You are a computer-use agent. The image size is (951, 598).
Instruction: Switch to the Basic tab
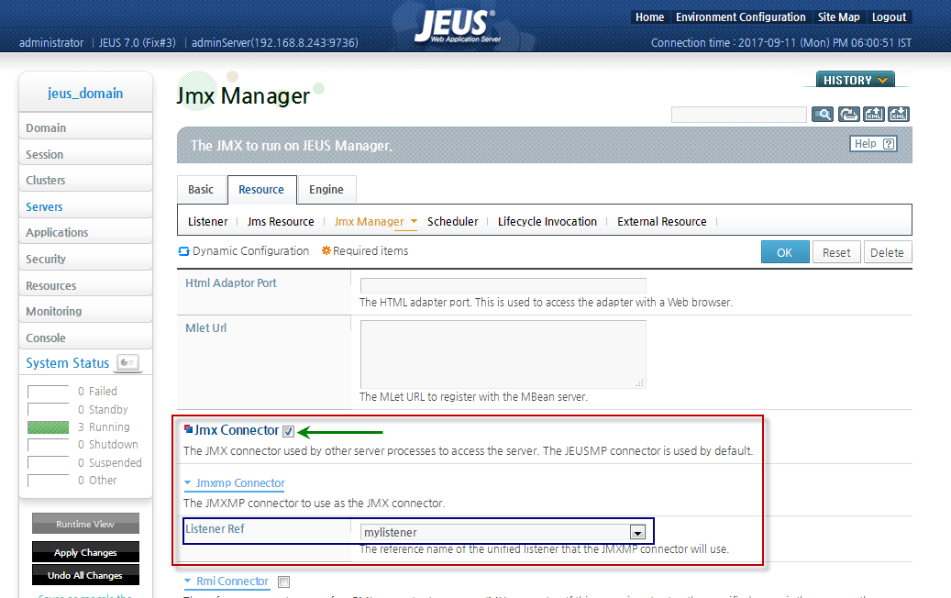point(201,189)
